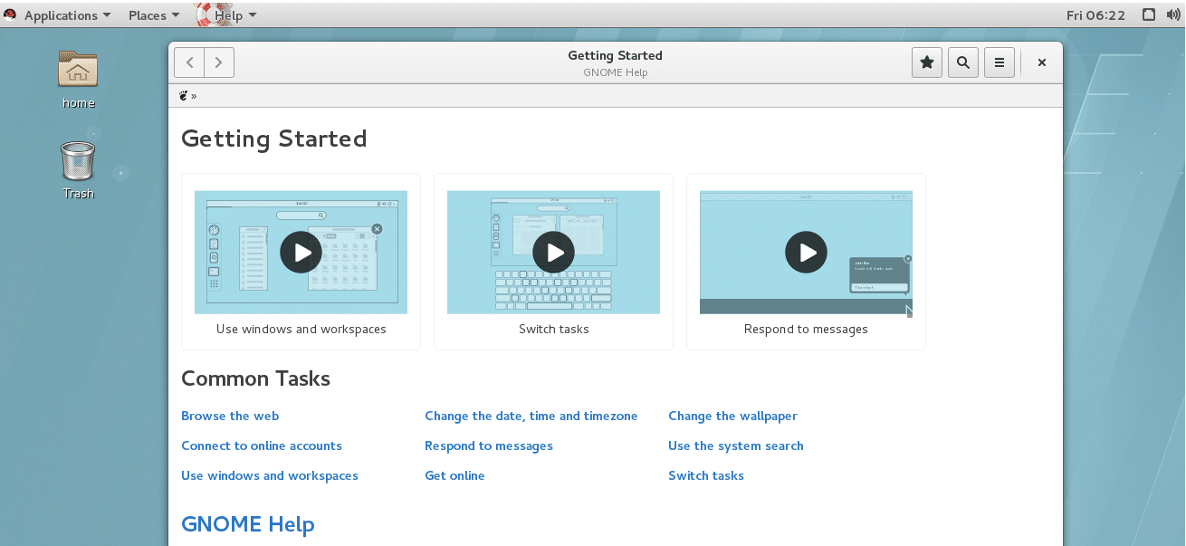Navigate forward with the right arrow
1186x546 pixels.
[x=218, y=62]
